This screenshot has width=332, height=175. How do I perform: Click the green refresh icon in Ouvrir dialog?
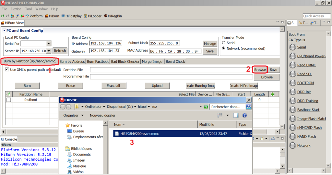[x=206, y=107]
